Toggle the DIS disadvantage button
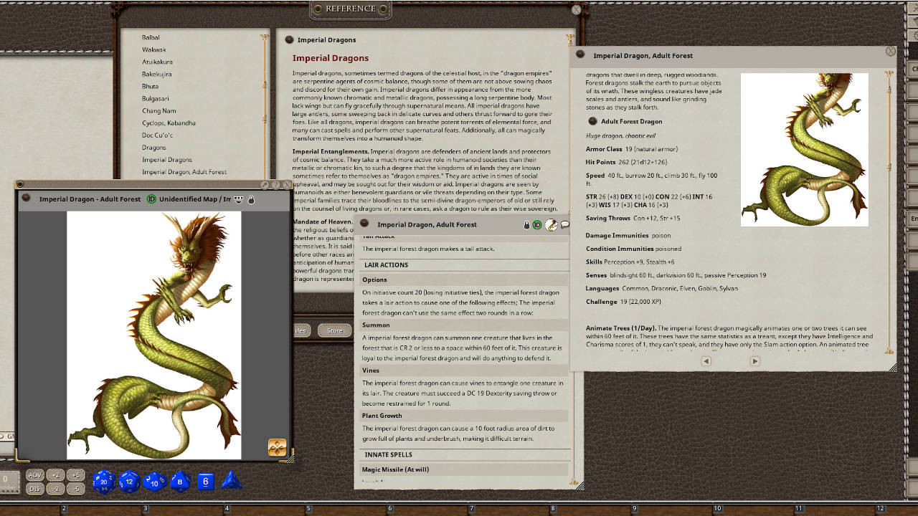 pyautogui.click(x=35, y=489)
